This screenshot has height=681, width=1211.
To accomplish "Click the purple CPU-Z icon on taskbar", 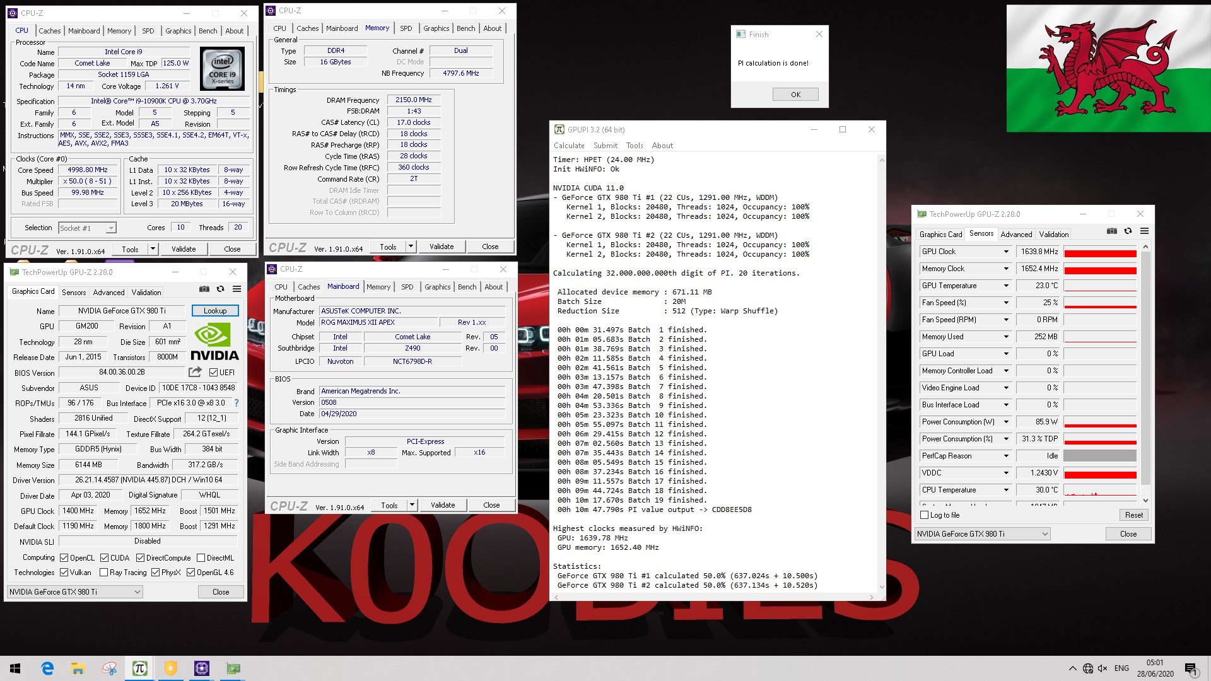I will click(202, 668).
